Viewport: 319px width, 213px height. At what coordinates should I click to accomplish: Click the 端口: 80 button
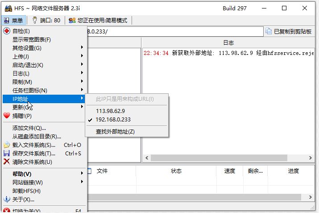coord(46,20)
